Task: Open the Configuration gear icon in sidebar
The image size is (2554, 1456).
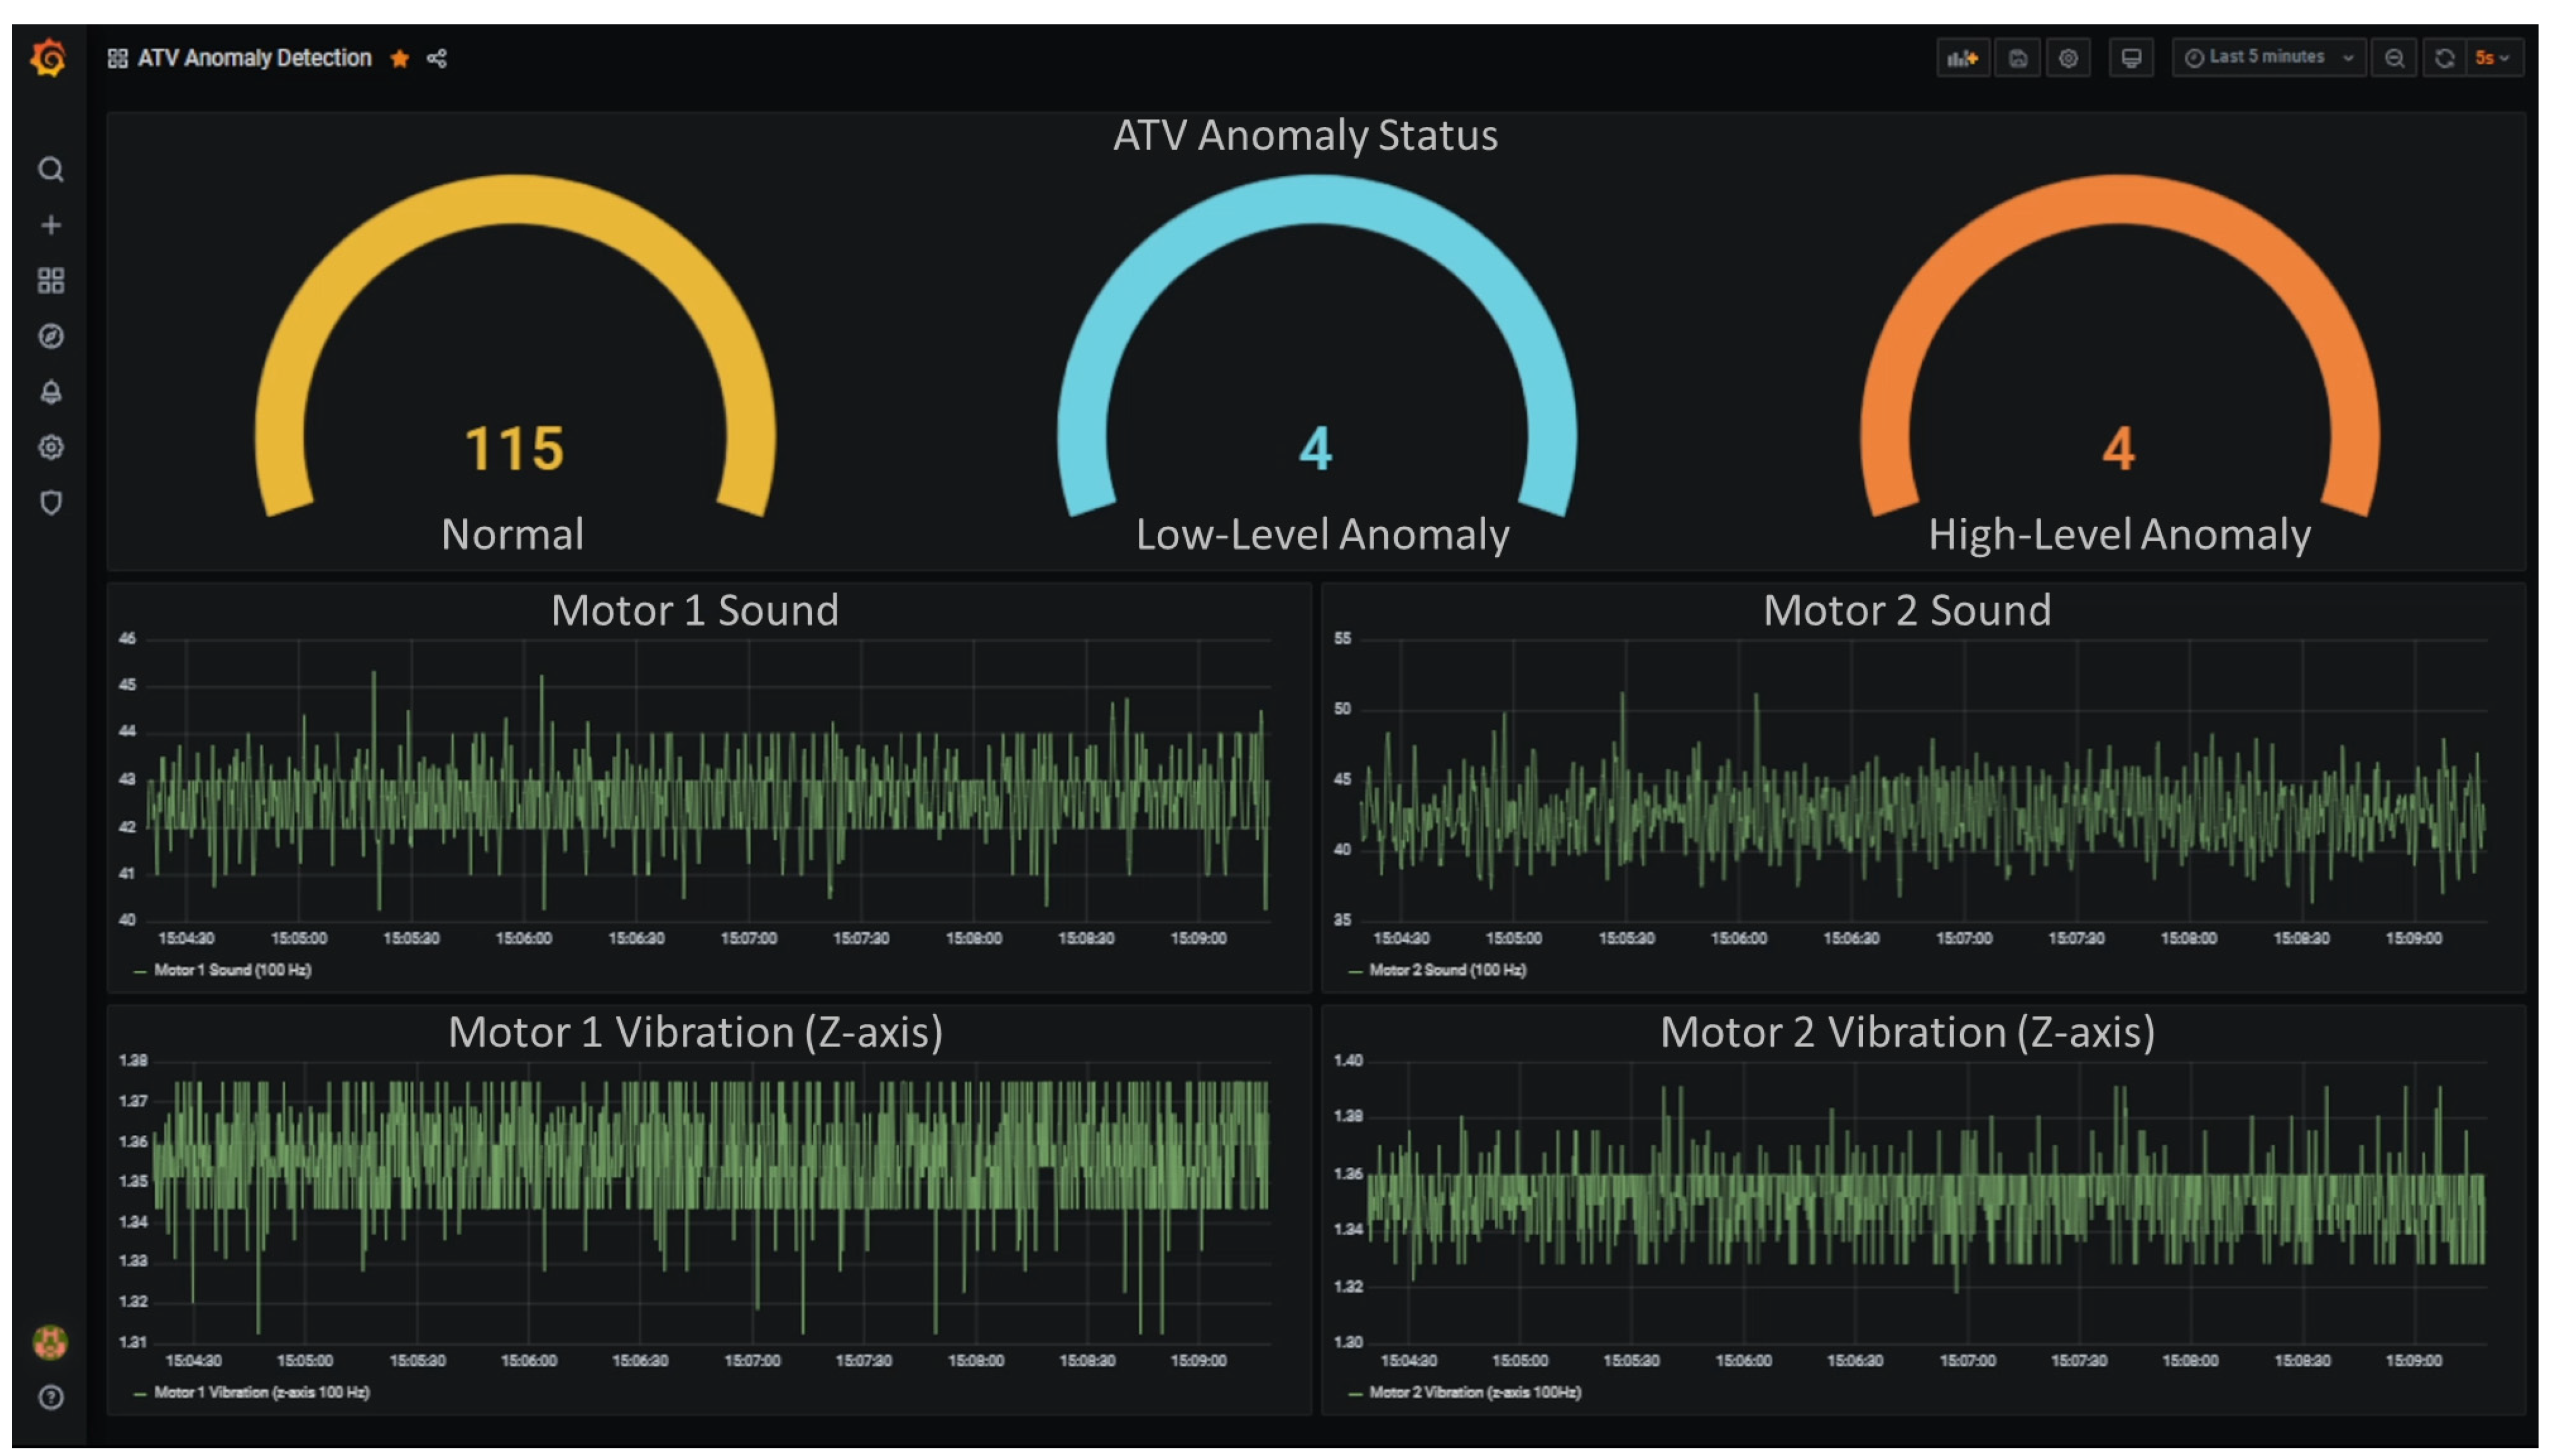Action: [x=51, y=447]
